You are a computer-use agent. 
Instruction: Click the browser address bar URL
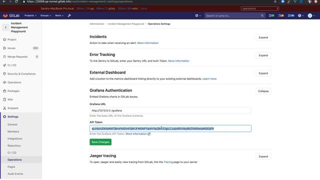pyautogui.click(x=79, y=1)
